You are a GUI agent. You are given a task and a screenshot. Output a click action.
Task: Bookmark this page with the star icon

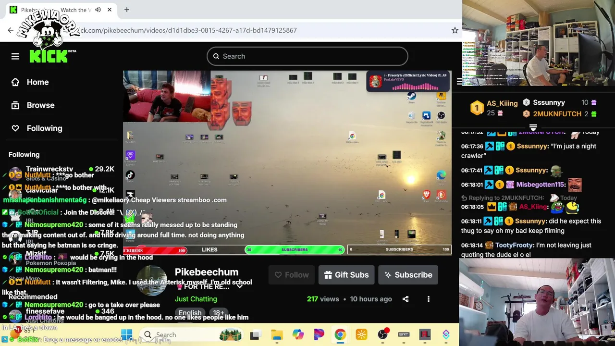tap(455, 30)
